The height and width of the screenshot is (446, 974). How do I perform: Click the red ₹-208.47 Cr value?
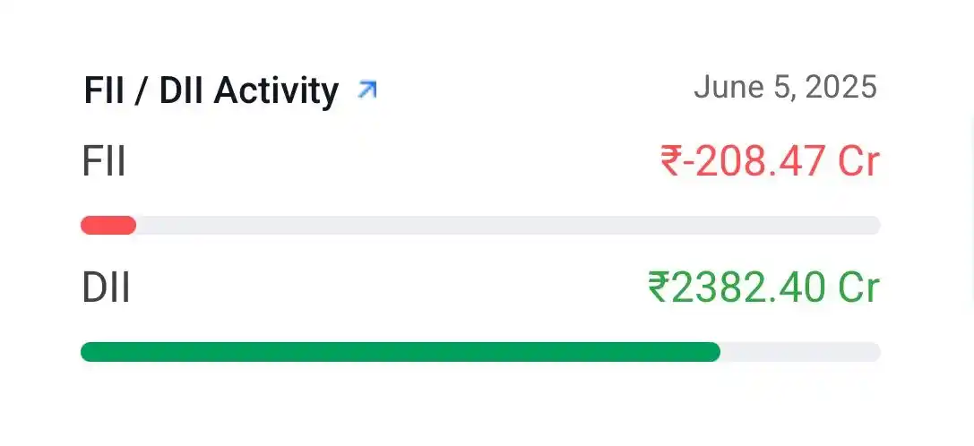pos(770,162)
